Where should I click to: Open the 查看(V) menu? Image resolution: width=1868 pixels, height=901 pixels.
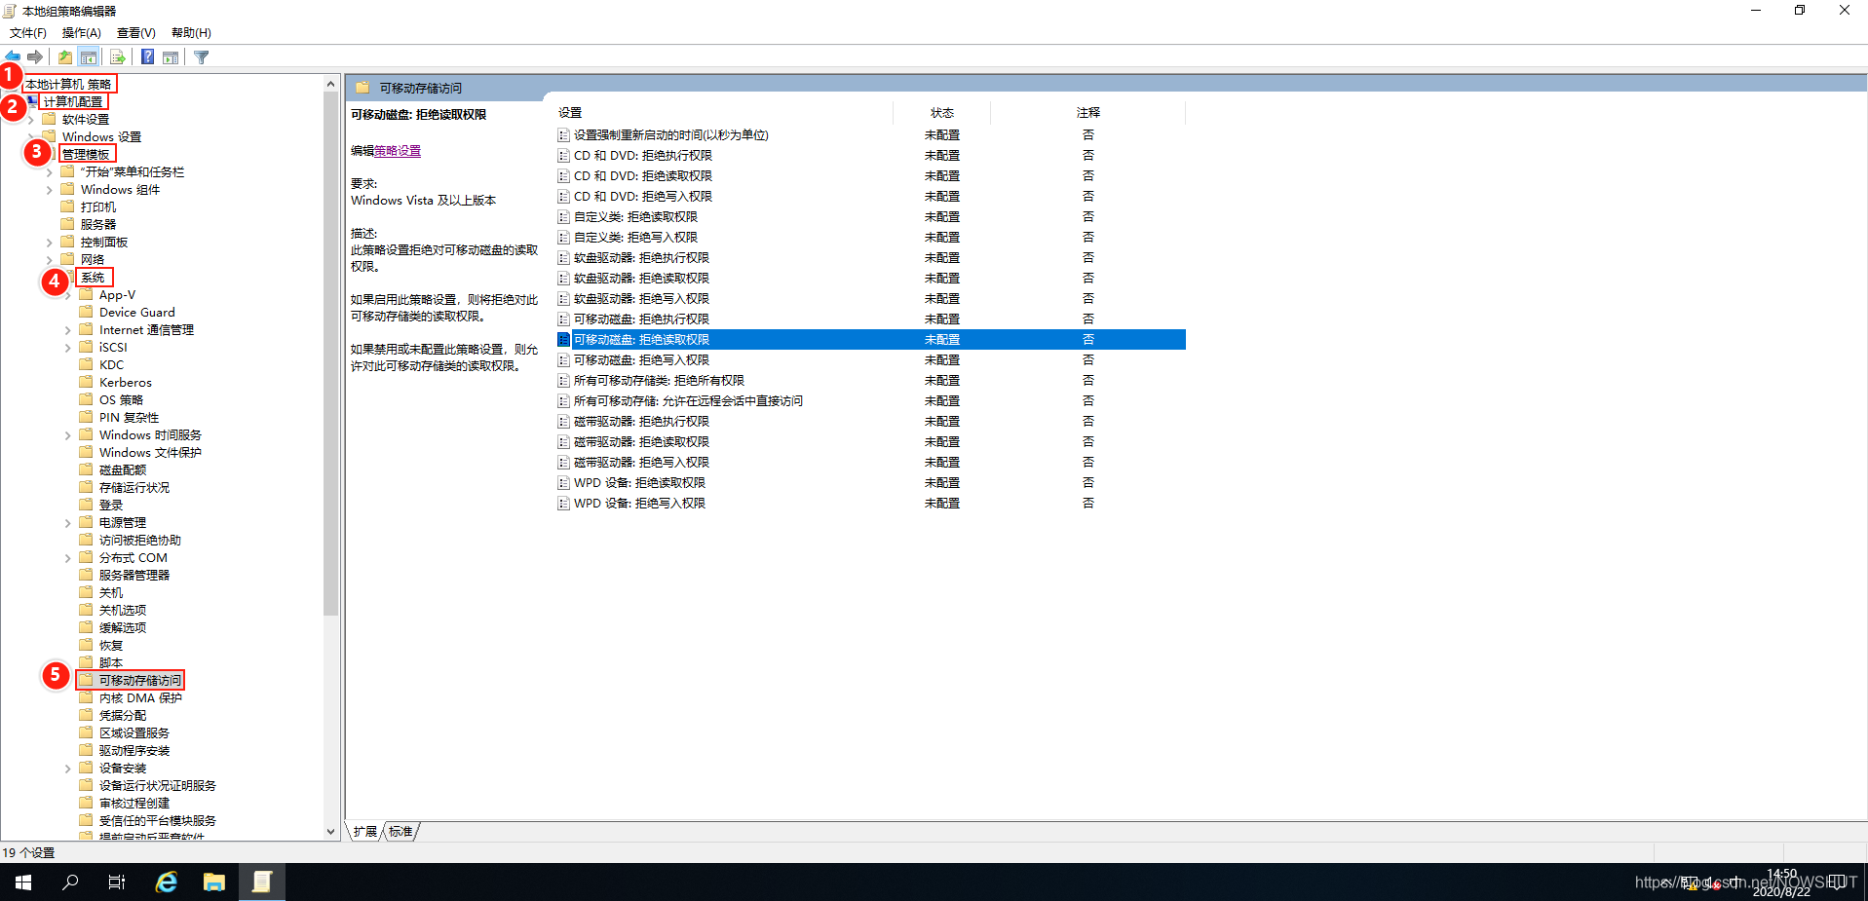point(136,33)
